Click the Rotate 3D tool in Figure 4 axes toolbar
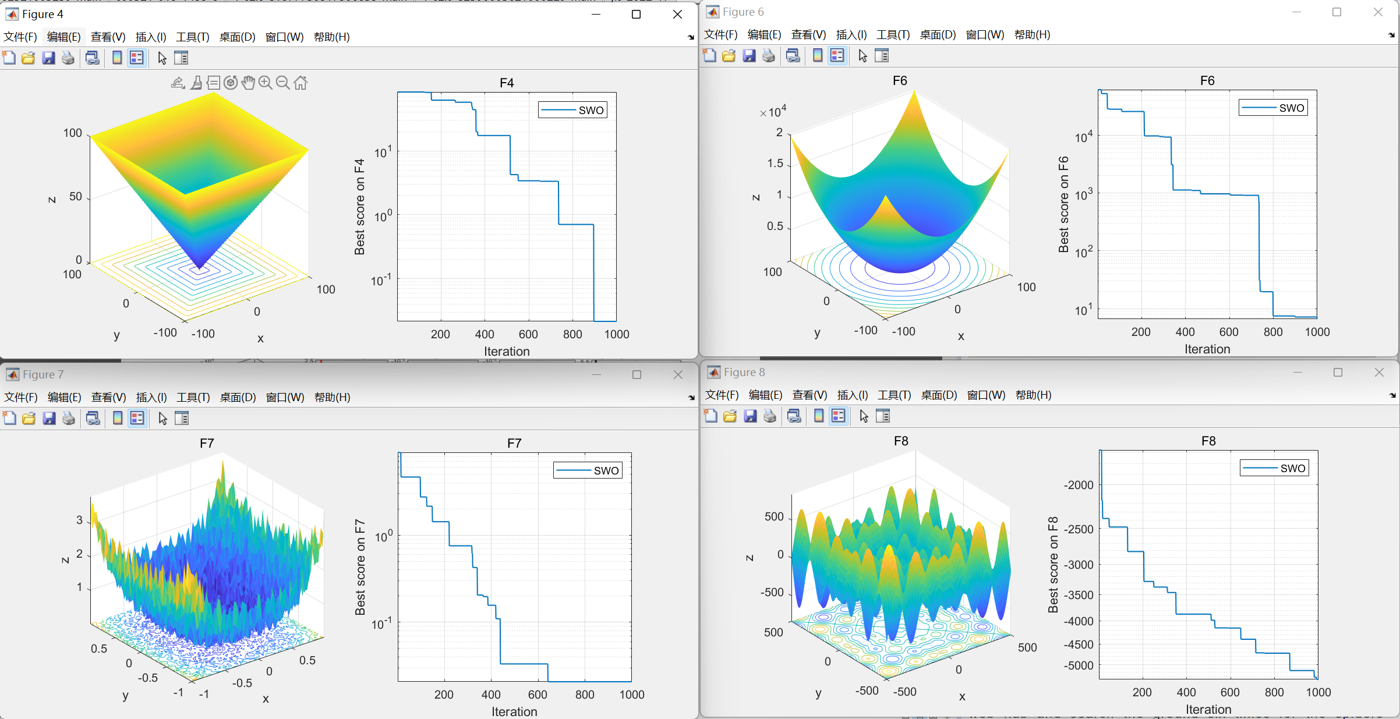This screenshot has width=1400, height=719. tap(231, 83)
